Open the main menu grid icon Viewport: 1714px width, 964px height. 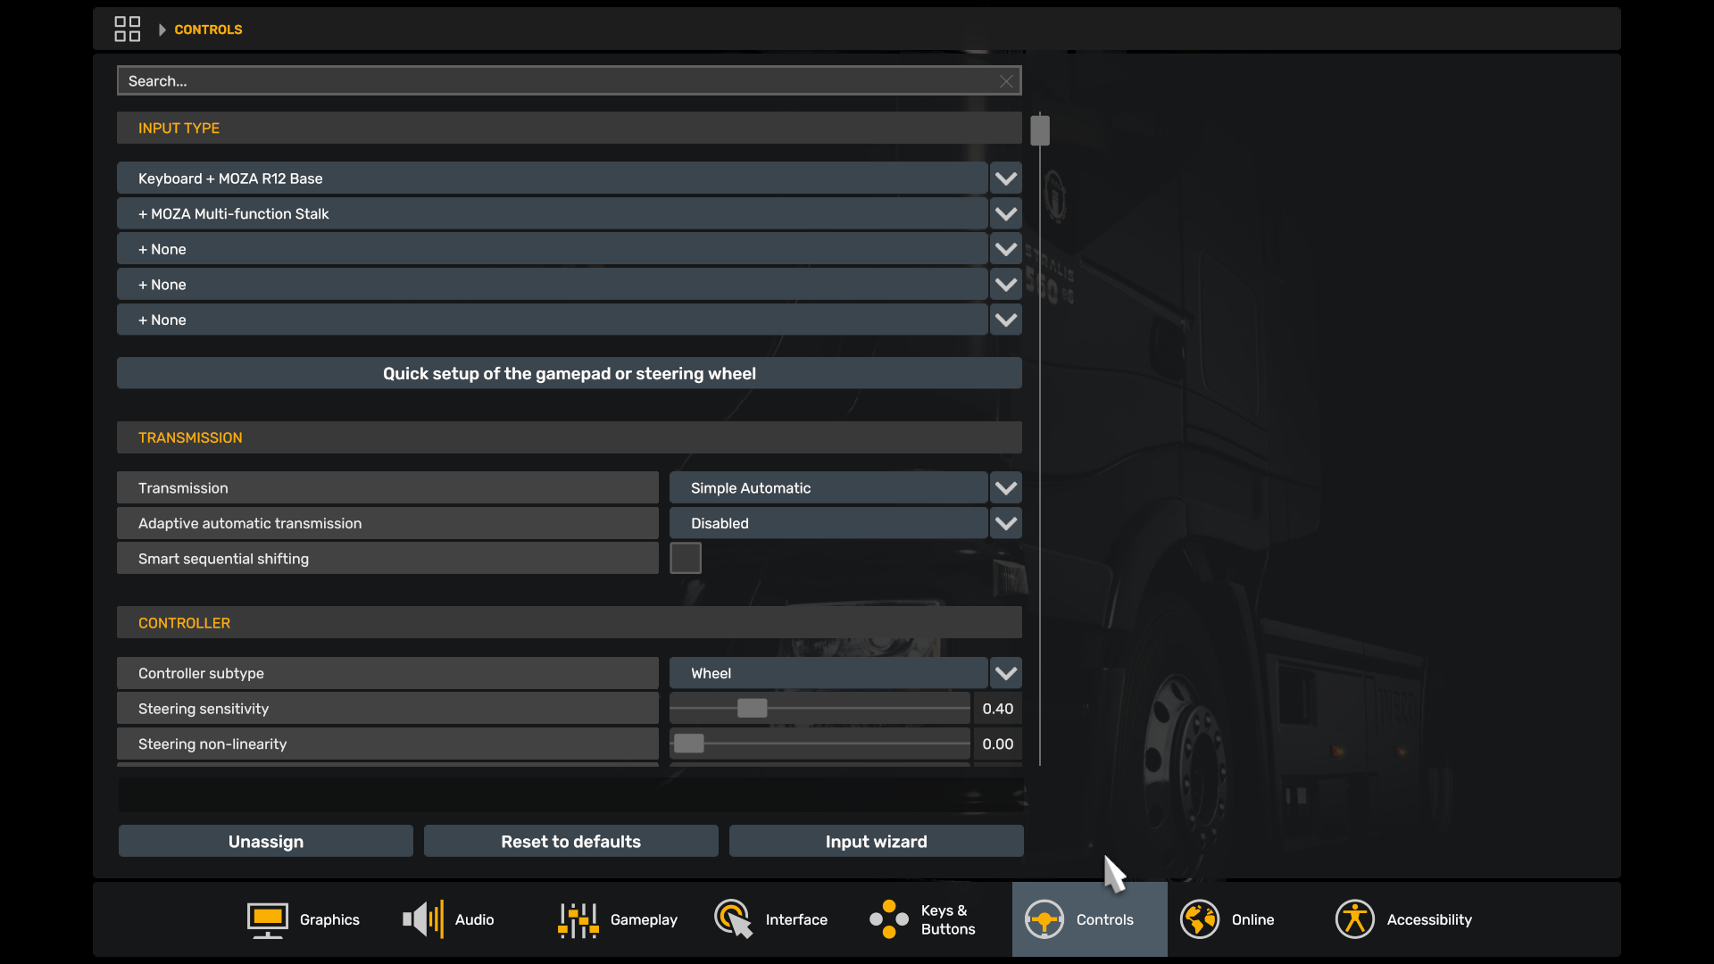click(x=127, y=29)
